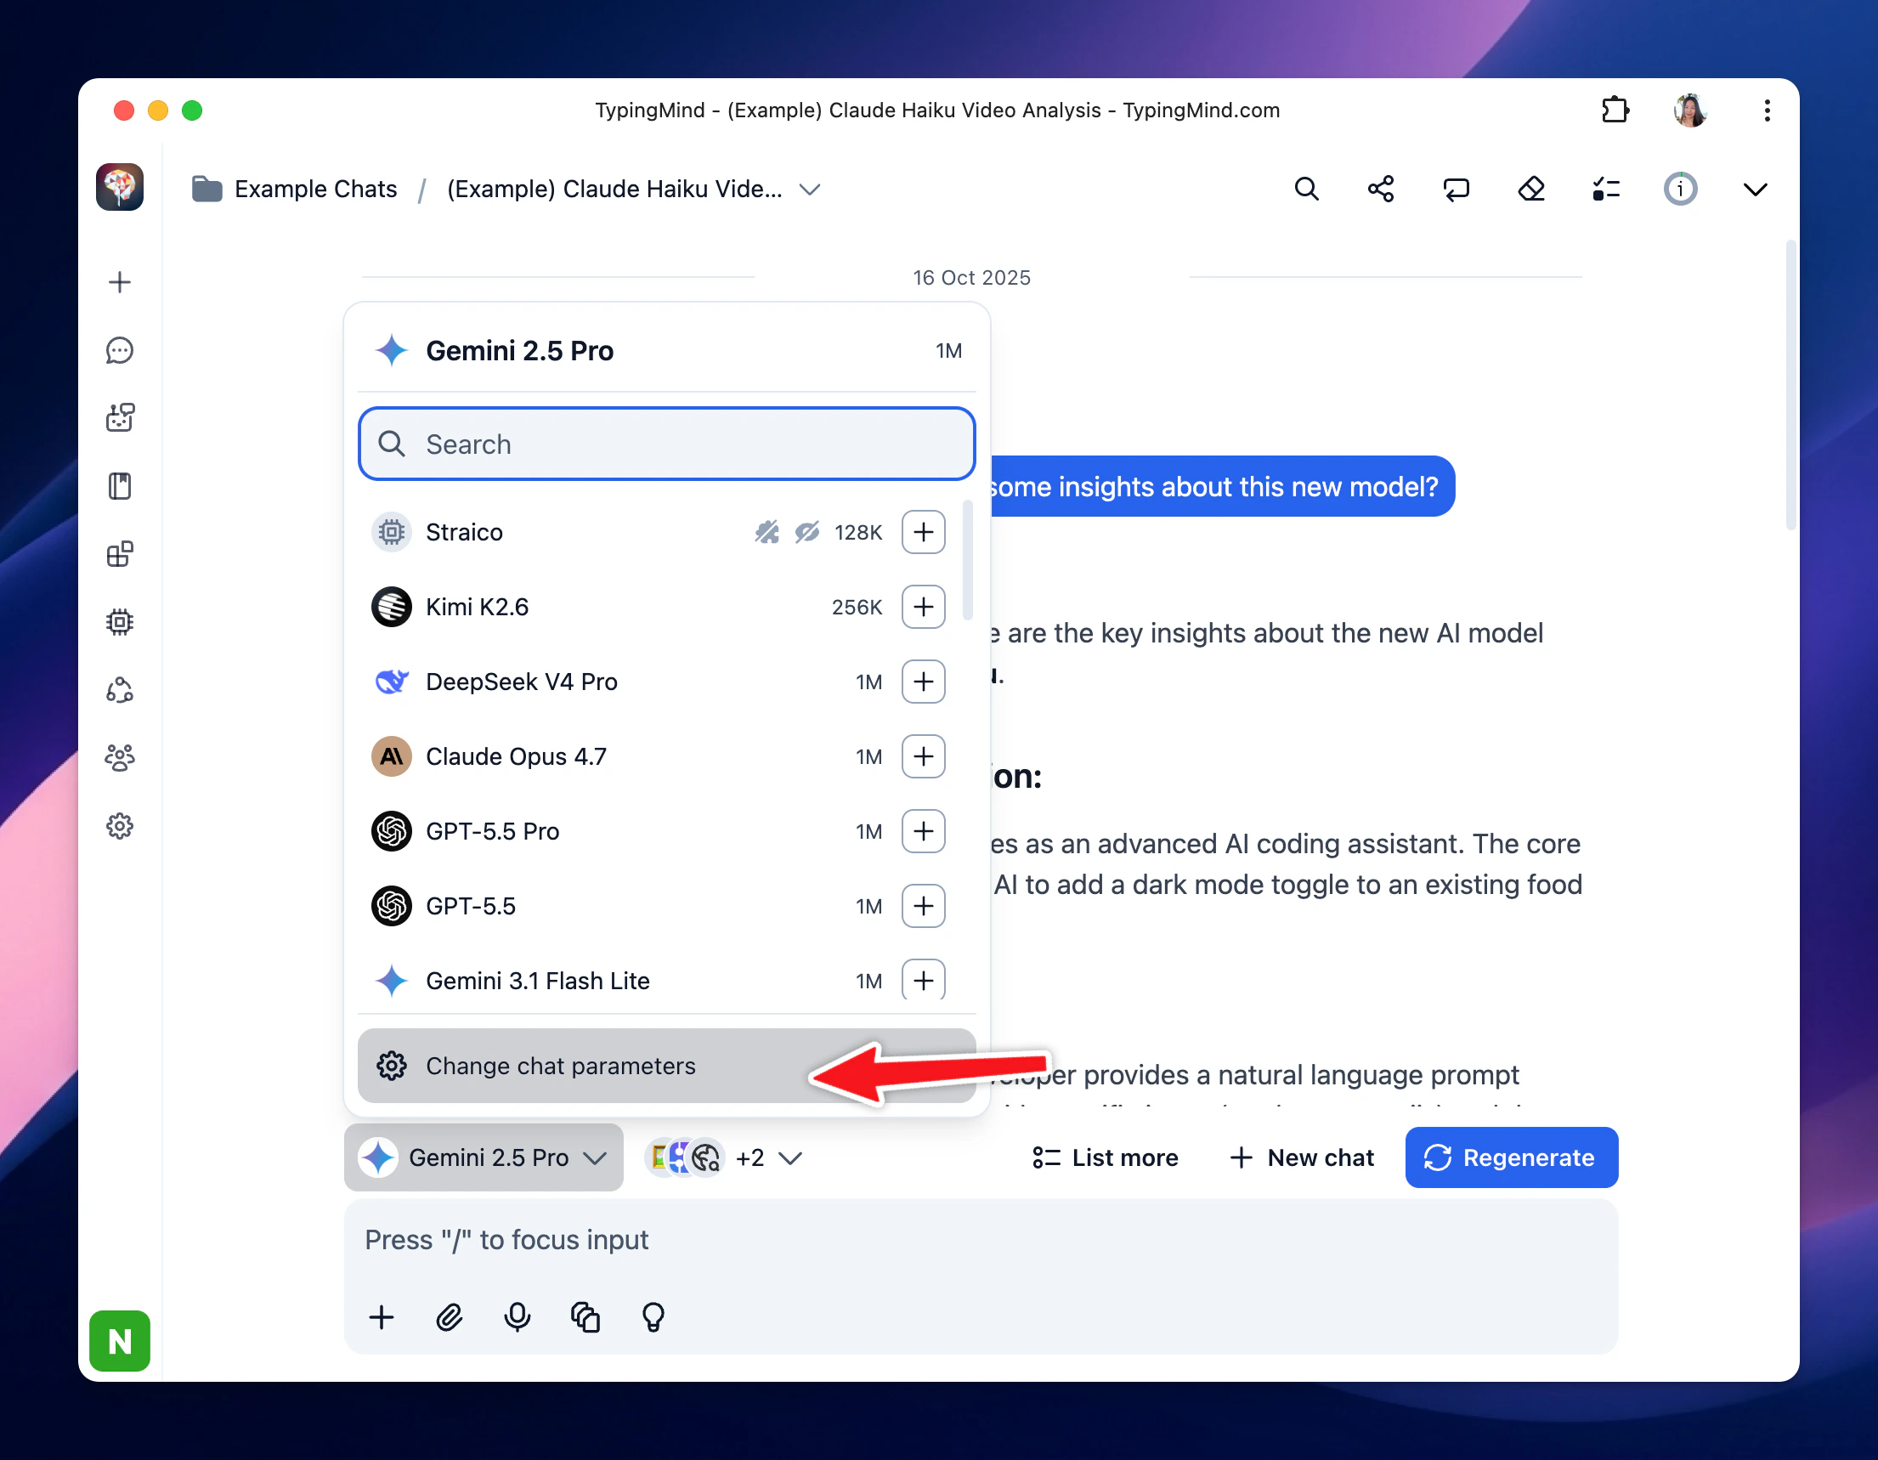Click the thread loop icon in the header

[x=1456, y=189]
